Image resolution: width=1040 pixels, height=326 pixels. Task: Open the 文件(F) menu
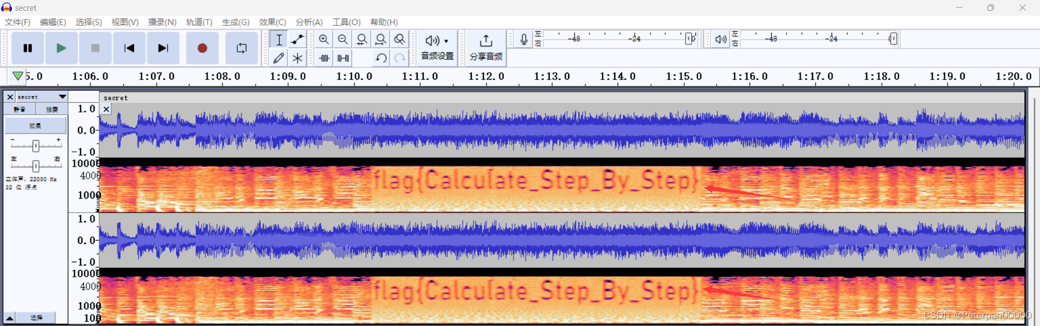point(17,22)
